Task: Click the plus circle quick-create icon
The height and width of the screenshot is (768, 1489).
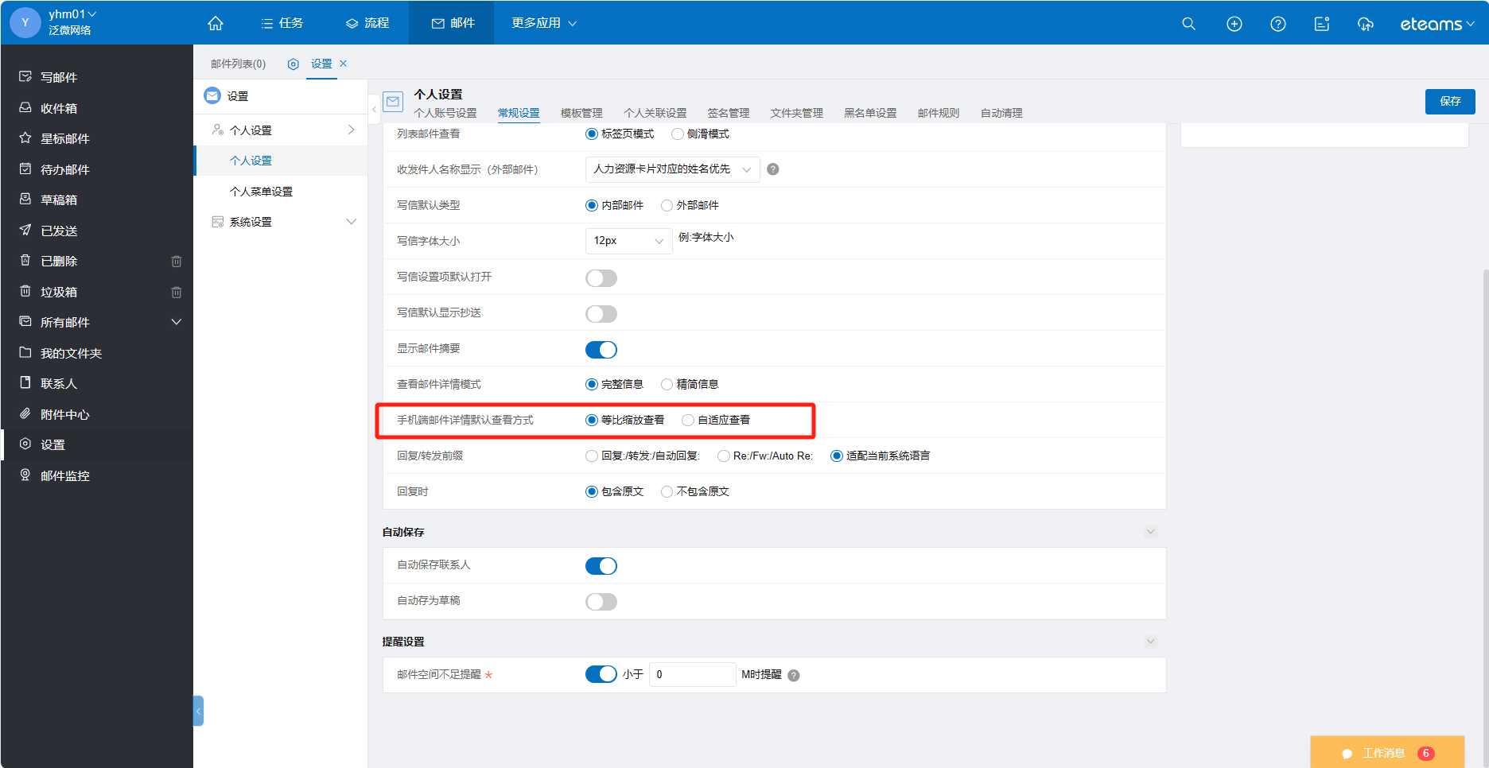Action: click(x=1234, y=24)
